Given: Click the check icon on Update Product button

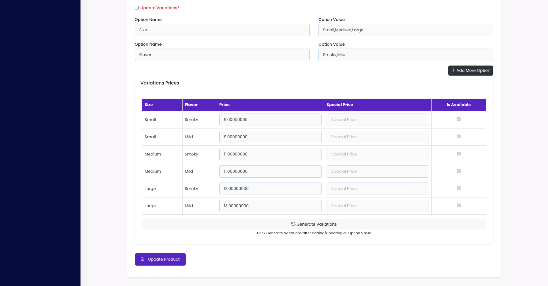Looking at the screenshot, I should tap(143, 259).
